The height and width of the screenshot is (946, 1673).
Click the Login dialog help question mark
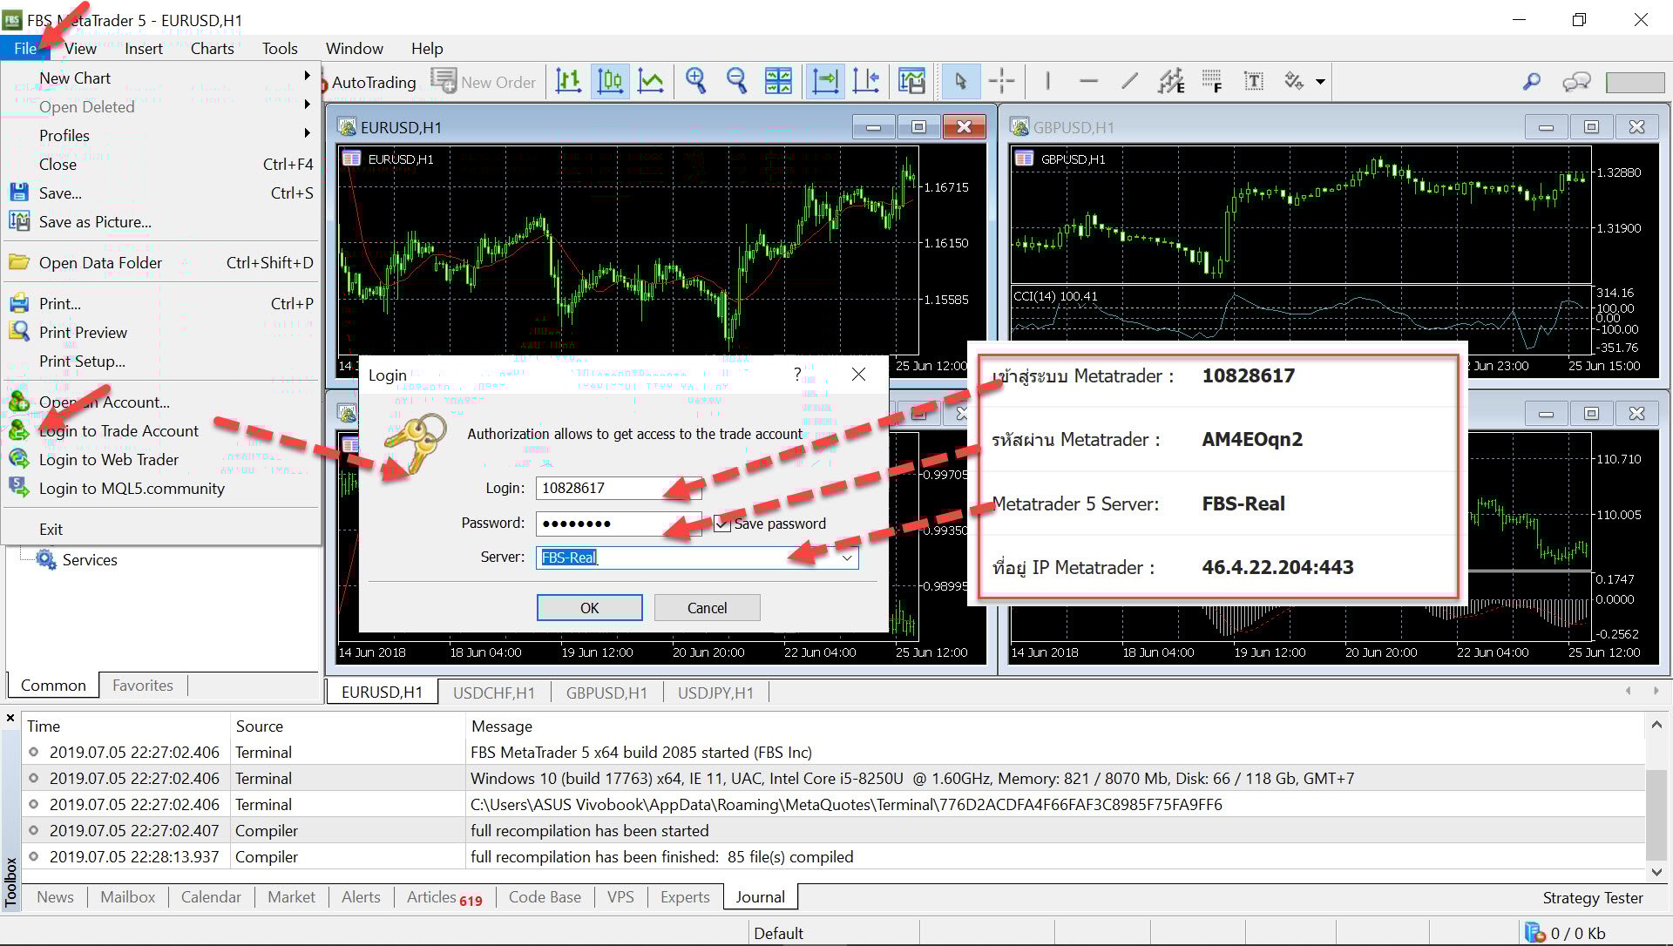(x=797, y=374)
